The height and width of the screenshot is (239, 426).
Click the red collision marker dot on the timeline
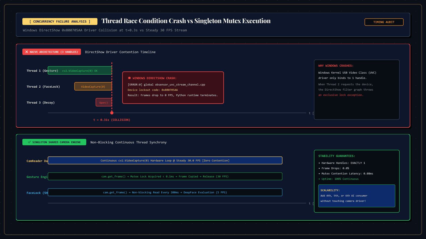tap(112, 113)
